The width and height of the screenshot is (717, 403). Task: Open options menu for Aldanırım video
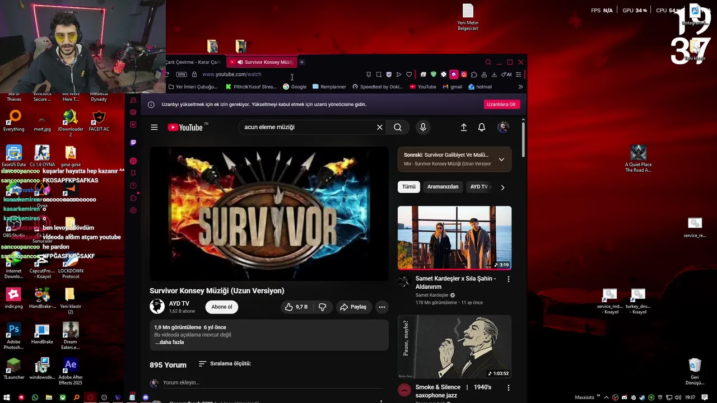[509, 279]
